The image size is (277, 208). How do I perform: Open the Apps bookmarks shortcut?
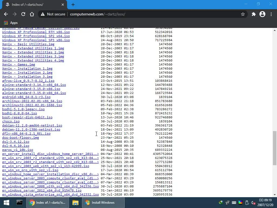tap(11, 23)
